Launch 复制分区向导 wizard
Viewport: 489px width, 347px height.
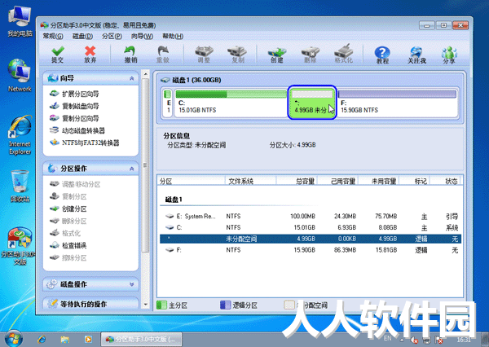(x=74, y=118)
